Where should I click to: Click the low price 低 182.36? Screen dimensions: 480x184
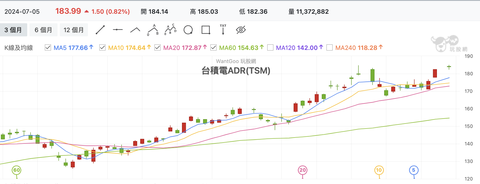click(253, 12)
